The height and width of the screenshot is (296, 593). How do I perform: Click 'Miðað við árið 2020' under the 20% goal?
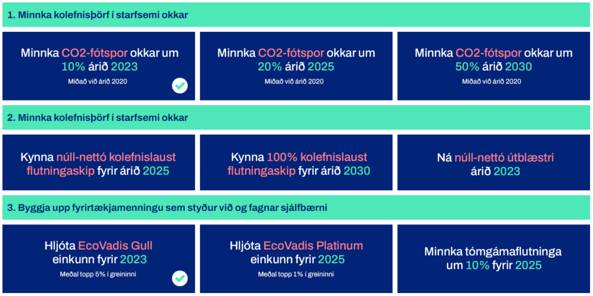pyautogui.click(x=296, y=82)
